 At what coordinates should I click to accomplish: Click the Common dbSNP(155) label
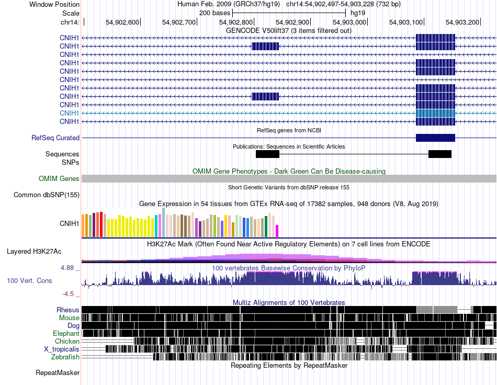point(46,195)
